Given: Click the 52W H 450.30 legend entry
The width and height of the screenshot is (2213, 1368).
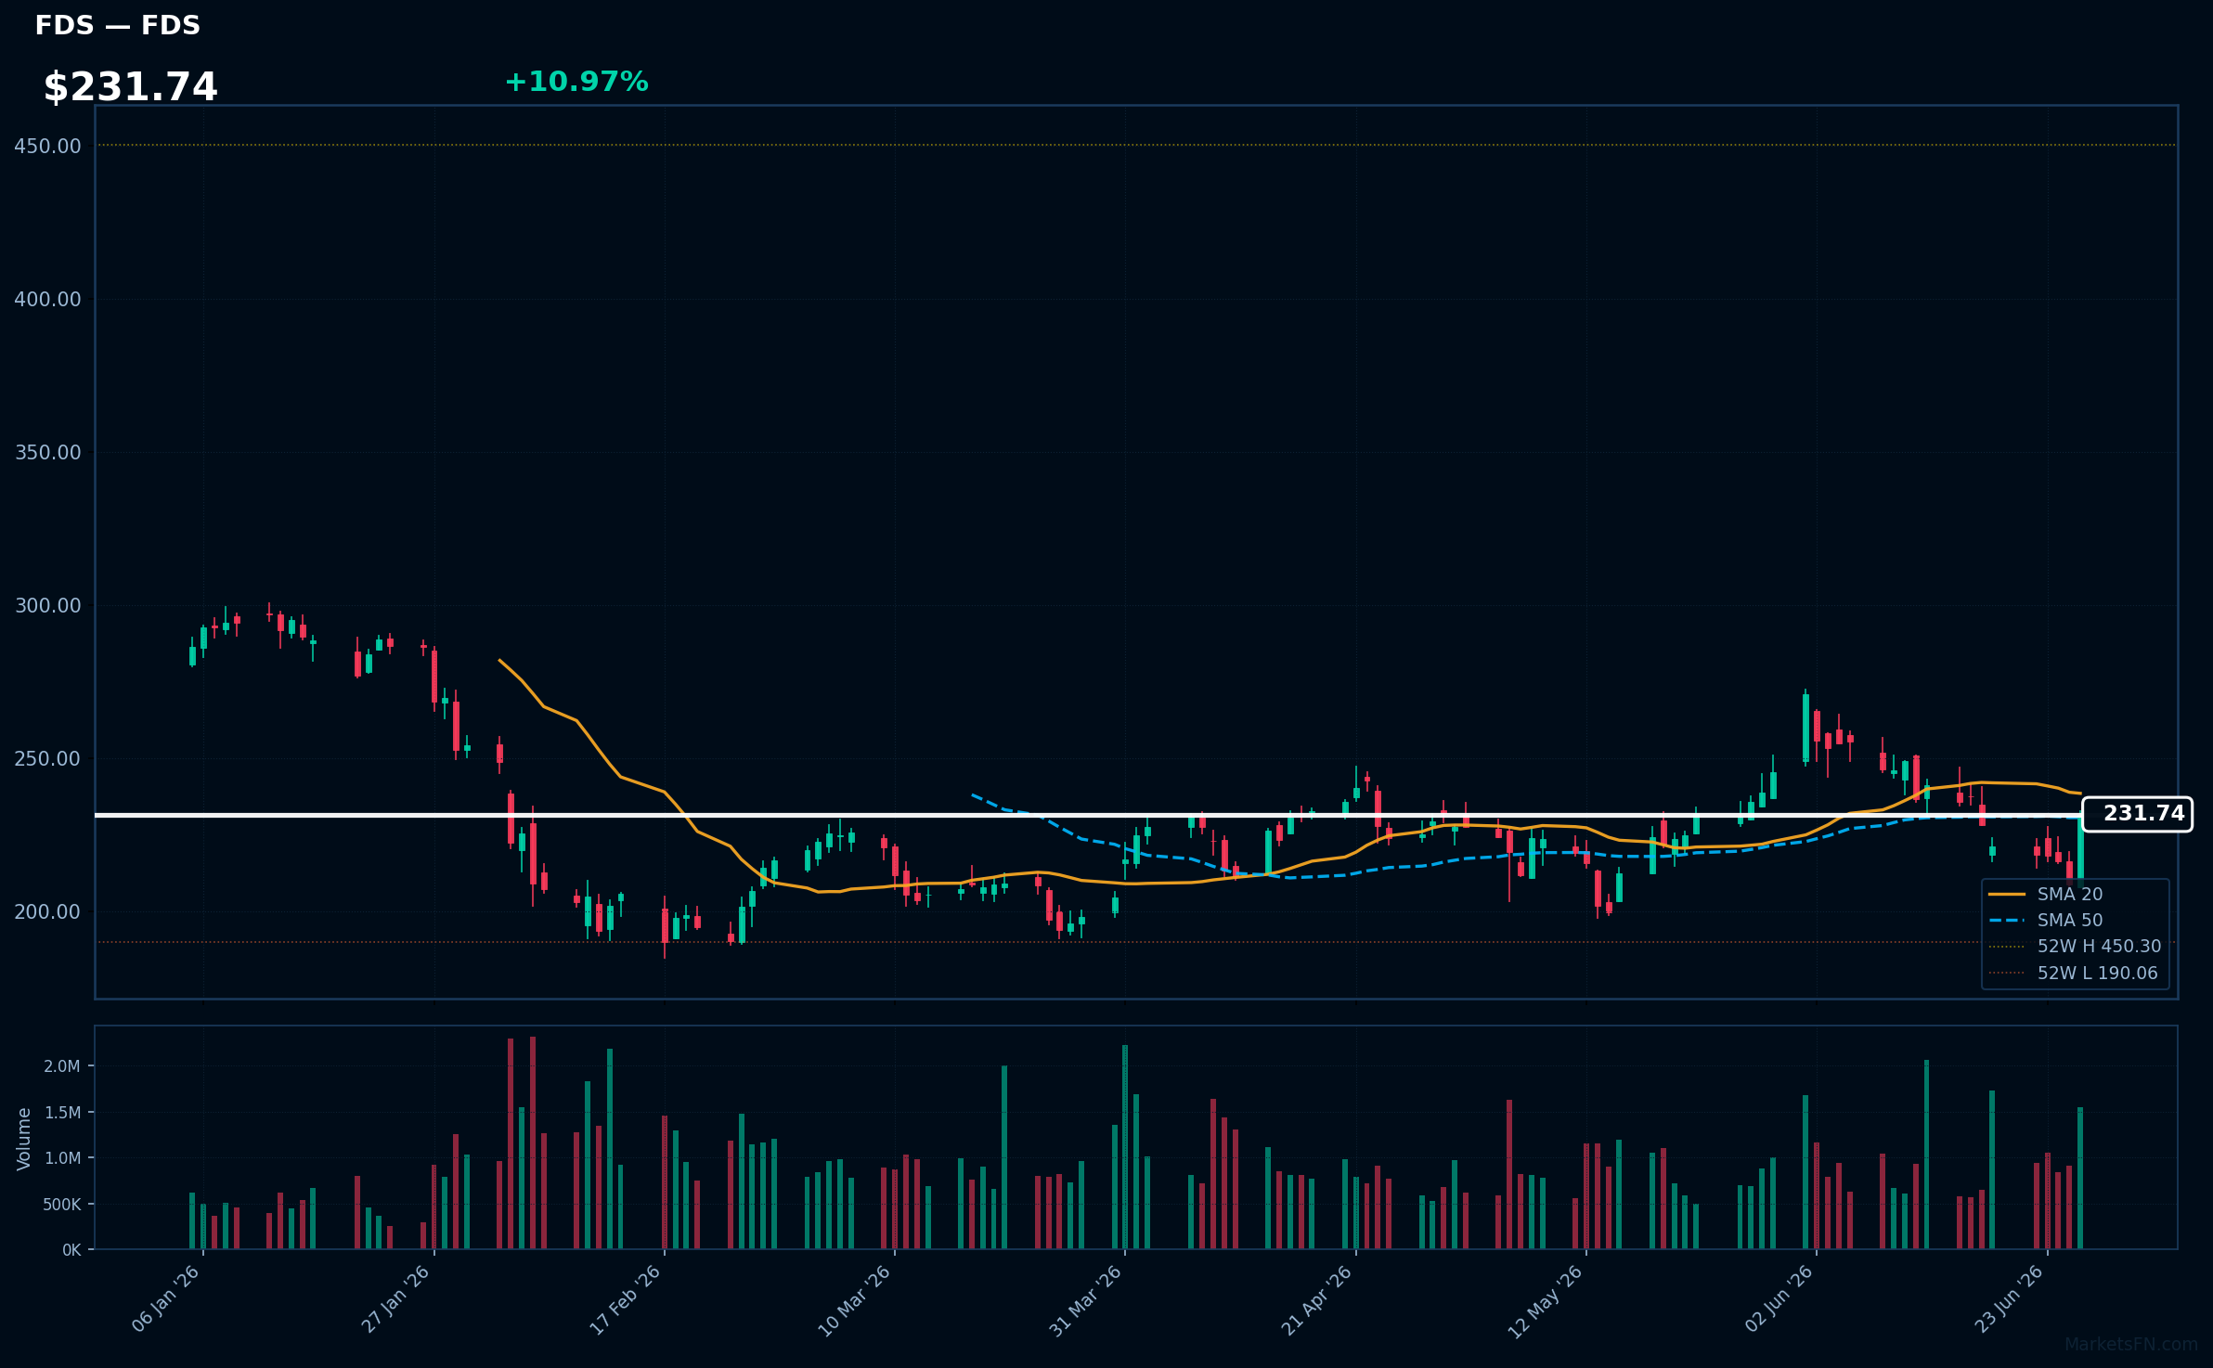Looking at the screenshot, I should pyautogui.click(x=2099, y=946).
